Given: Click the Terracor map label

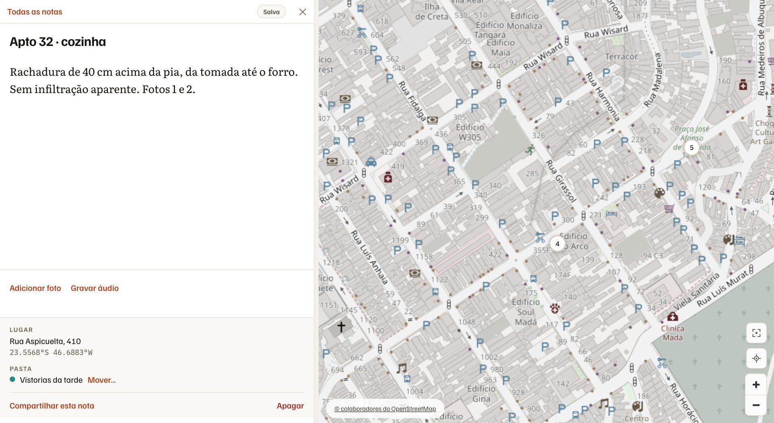Looking at the screenshot, I should pos(622,57).
